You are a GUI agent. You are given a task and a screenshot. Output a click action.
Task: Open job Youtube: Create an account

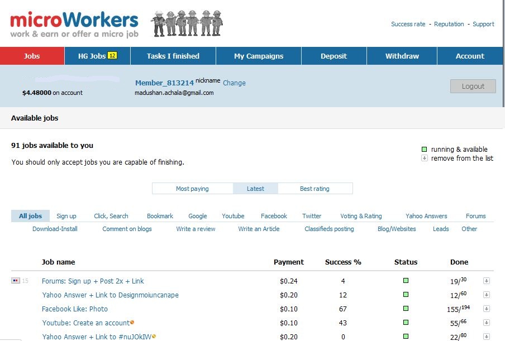point(85,323)
